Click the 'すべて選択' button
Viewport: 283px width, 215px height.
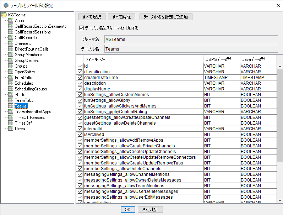pyautogui.click(x=92, y=17)
